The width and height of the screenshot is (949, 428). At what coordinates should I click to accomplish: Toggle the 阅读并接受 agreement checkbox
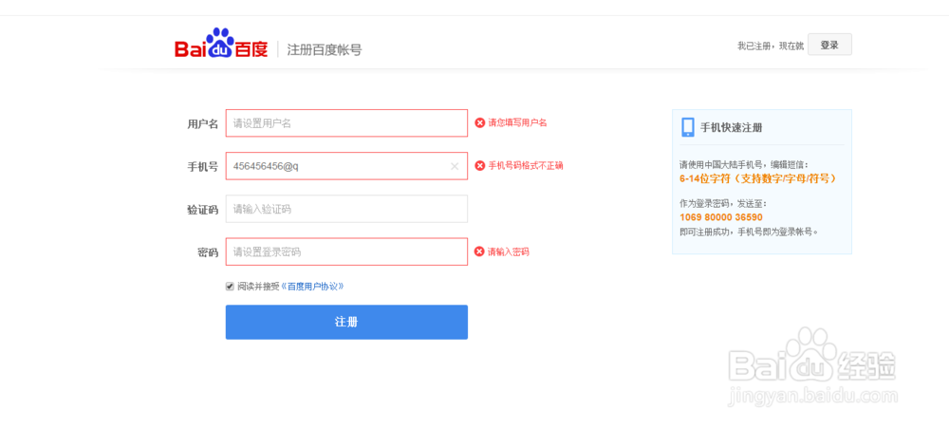pyautogui.click(x=230, y=286)
